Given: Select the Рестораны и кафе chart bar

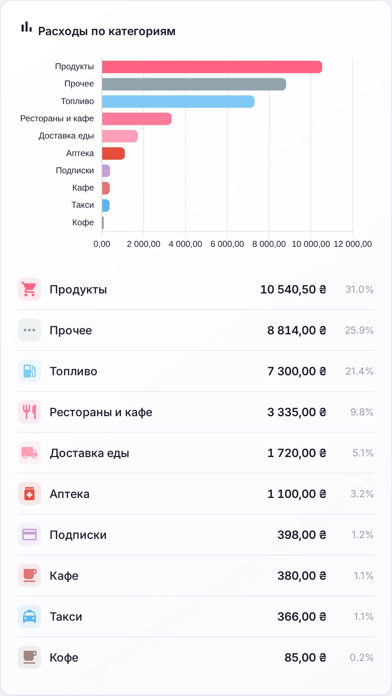Looking at the screenshot, I should [x=137, y=119].
